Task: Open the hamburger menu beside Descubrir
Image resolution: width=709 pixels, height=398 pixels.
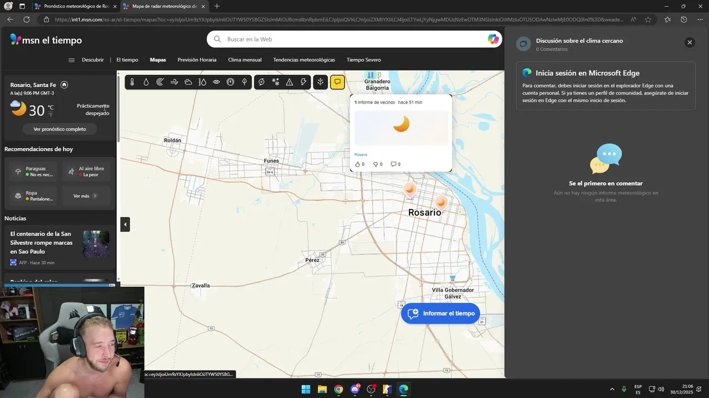Action: click(x=71, y=60)
